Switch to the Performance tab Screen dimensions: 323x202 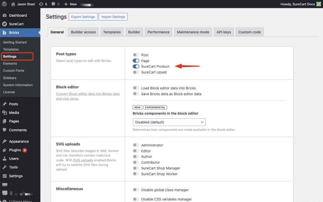pyautogui.click(x=158, y=32)
